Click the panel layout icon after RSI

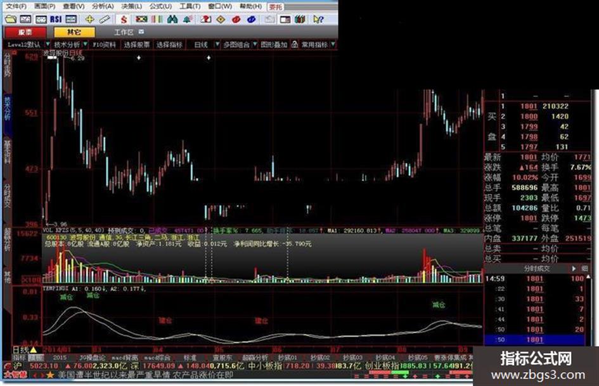click(x=71, y=19)
